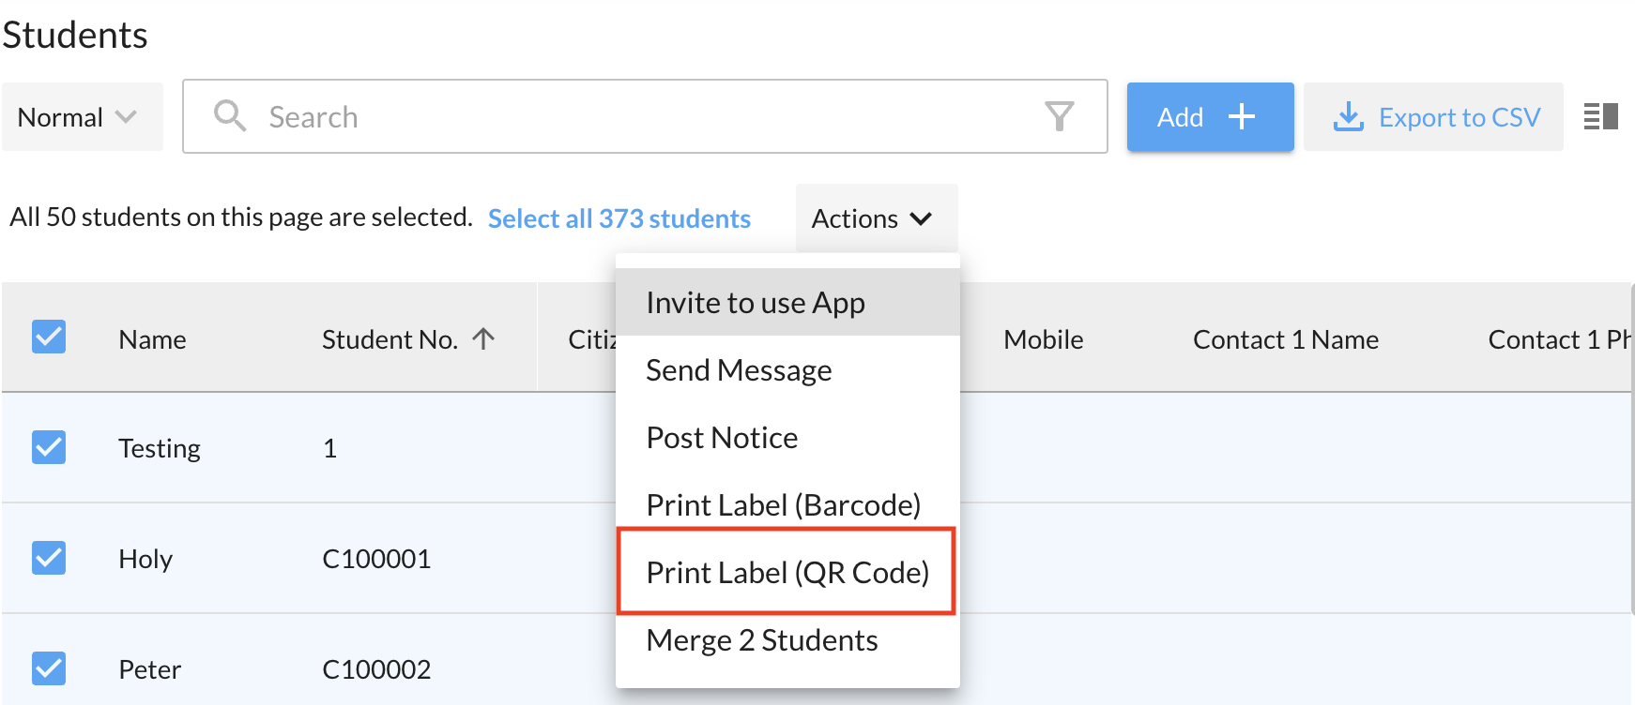Click Merge 2 Students option
The width and height of the screenshot is (1635, 705).
(x=761, y=640)
